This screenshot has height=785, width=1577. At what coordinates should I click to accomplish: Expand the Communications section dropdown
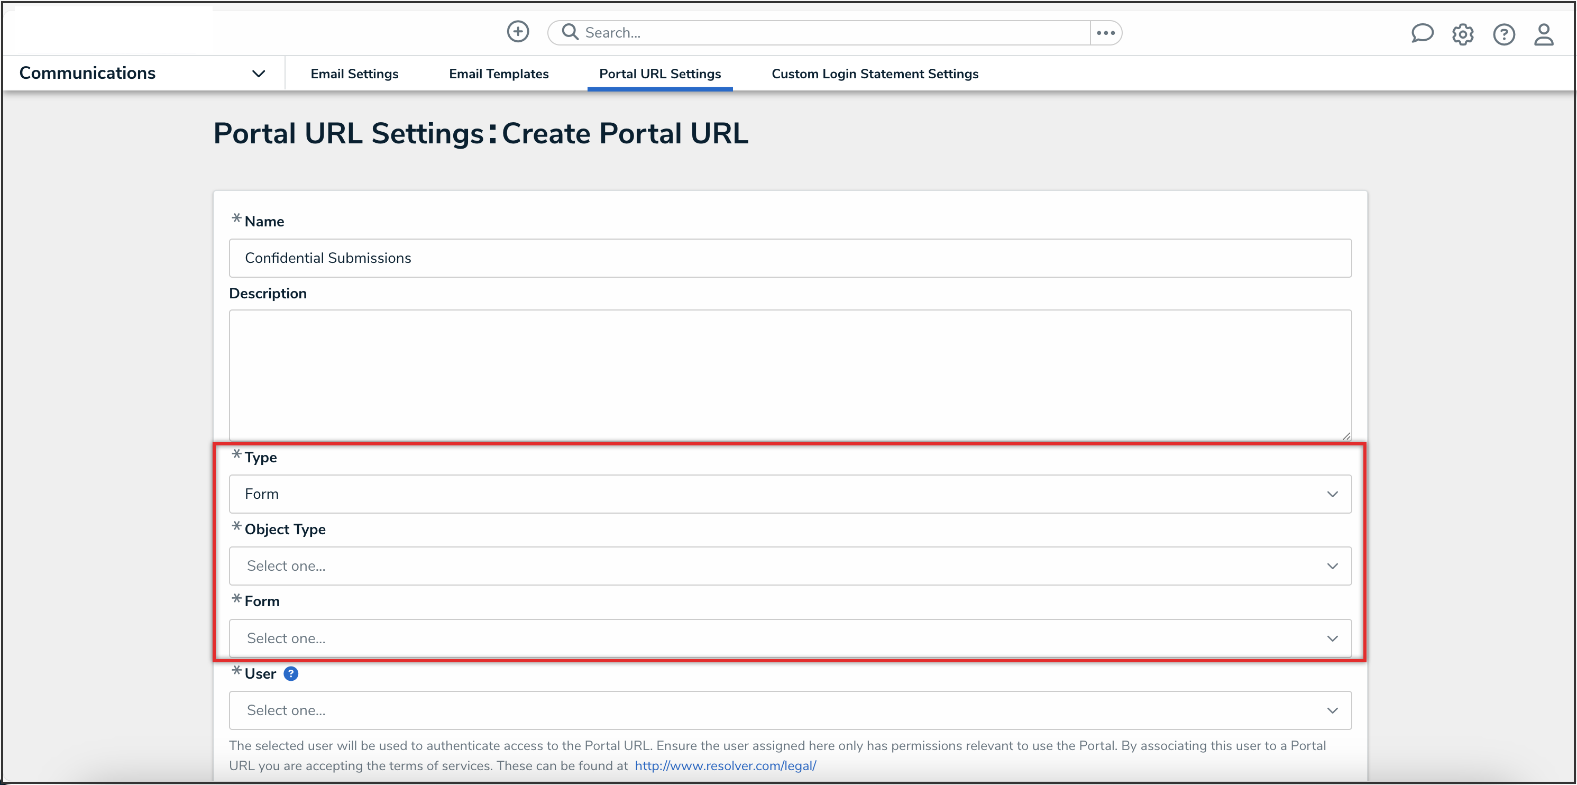point(259,74)
